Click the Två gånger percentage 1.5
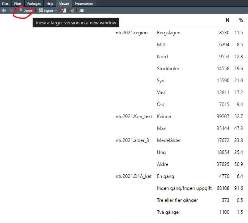This screenshot has height=223, width=248. (x=240, y=212)
